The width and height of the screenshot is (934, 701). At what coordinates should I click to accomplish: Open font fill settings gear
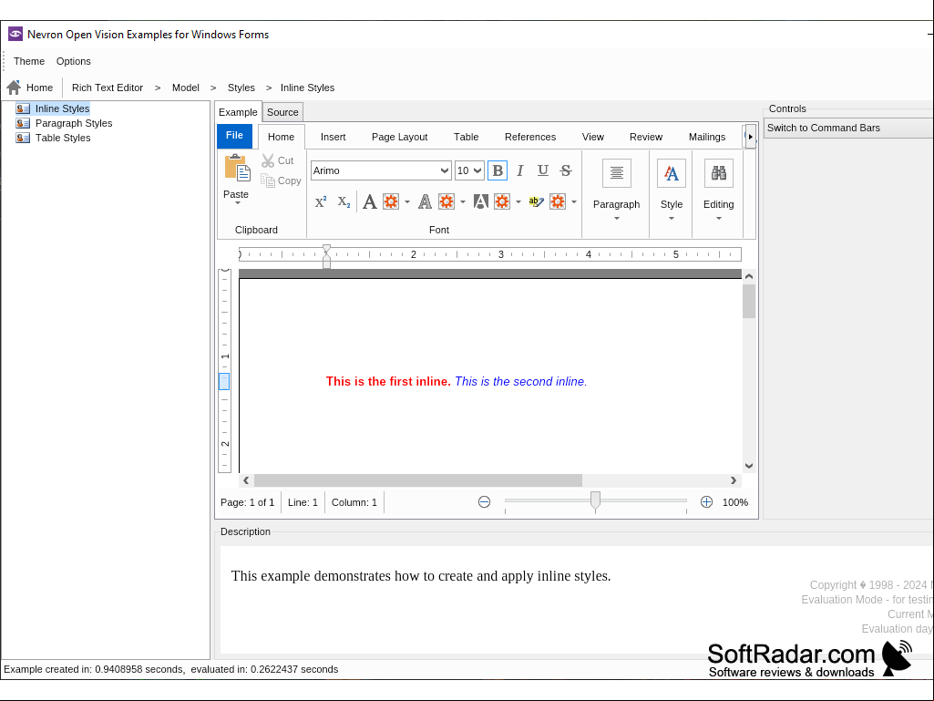[391, 201]
